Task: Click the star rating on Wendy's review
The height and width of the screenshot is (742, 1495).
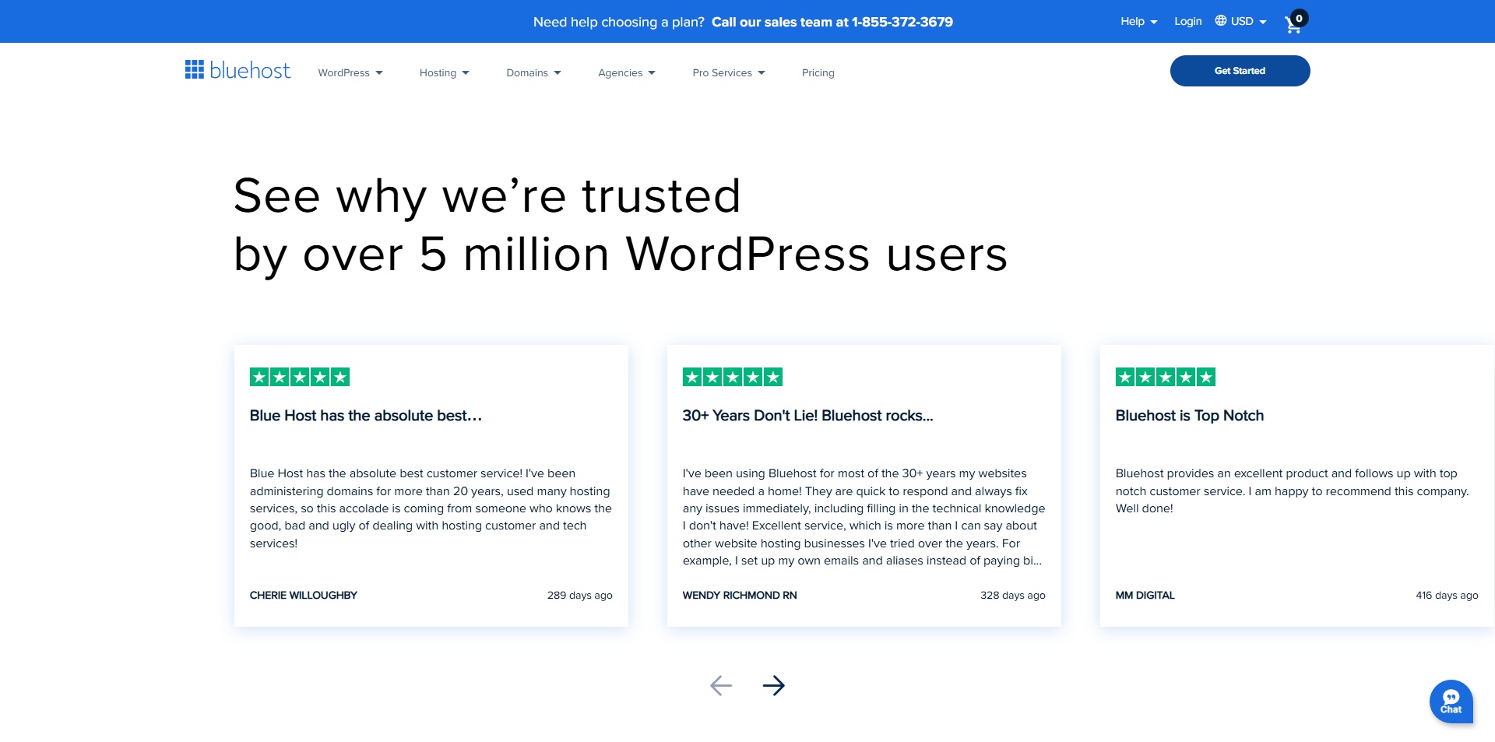Action: tap(732, 376)
